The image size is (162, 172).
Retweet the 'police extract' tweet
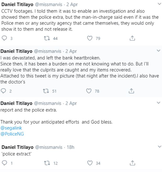tap(46, 163)
